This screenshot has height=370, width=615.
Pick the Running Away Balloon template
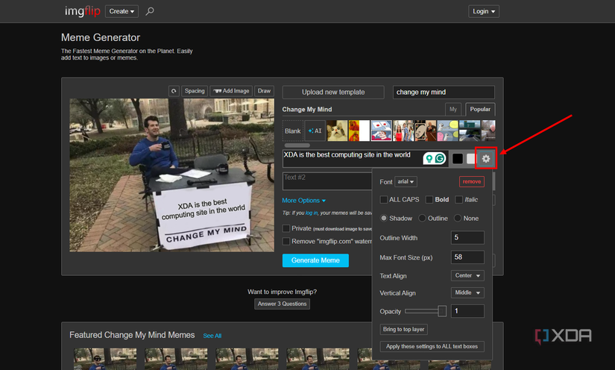447,131
